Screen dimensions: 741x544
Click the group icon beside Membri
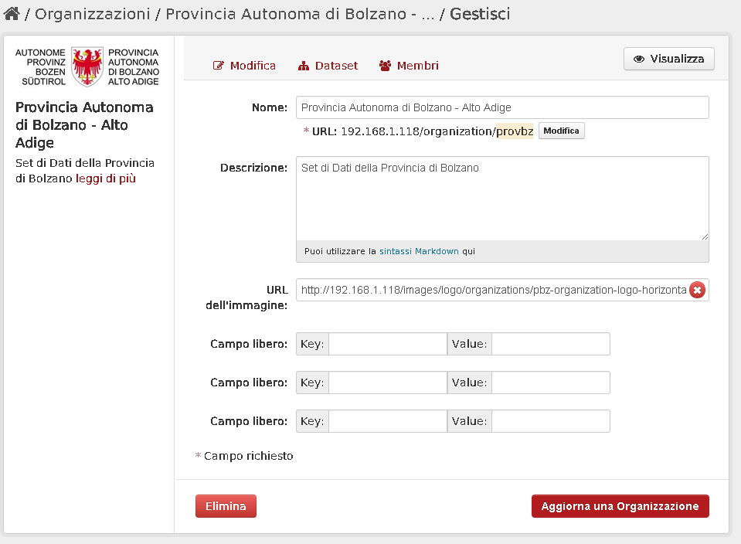[385, 66]
